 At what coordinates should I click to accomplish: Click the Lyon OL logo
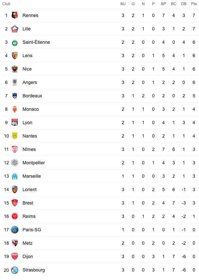[15, 123]
